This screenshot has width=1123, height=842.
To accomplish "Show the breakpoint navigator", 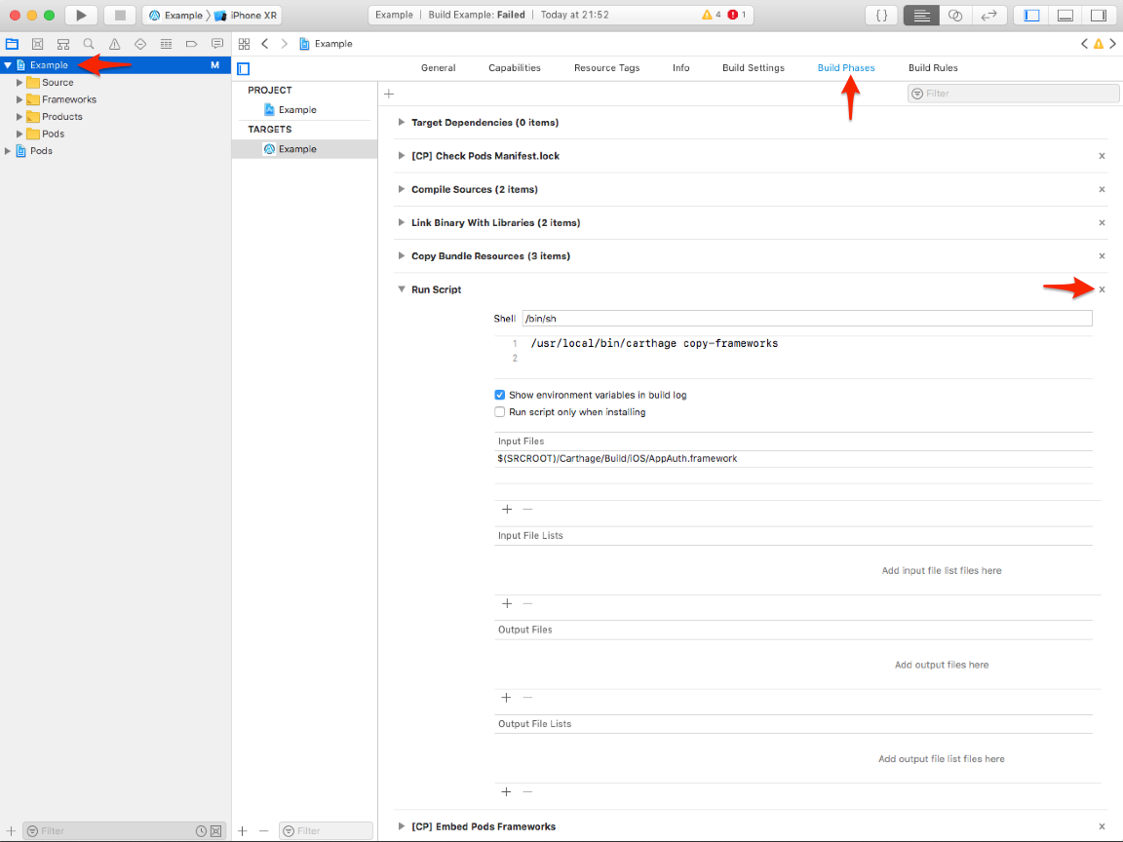I will pyautogui.click(x=191, y=44).
